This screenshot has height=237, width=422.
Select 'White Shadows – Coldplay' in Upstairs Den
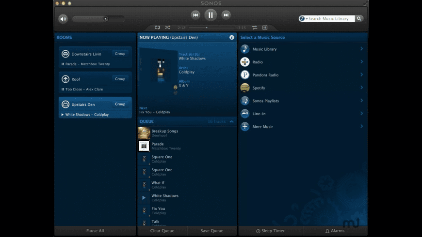(87, 115)
